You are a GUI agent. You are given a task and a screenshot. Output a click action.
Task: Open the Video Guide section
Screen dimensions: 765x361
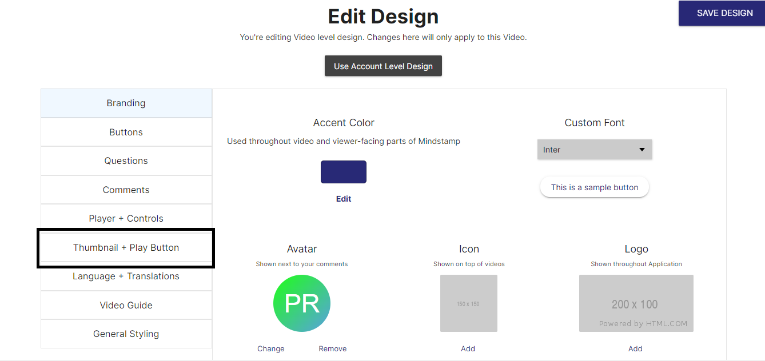[x=126, y=306]
